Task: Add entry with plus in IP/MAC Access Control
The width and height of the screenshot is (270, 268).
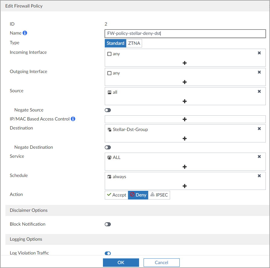Action: click(185, 119)
